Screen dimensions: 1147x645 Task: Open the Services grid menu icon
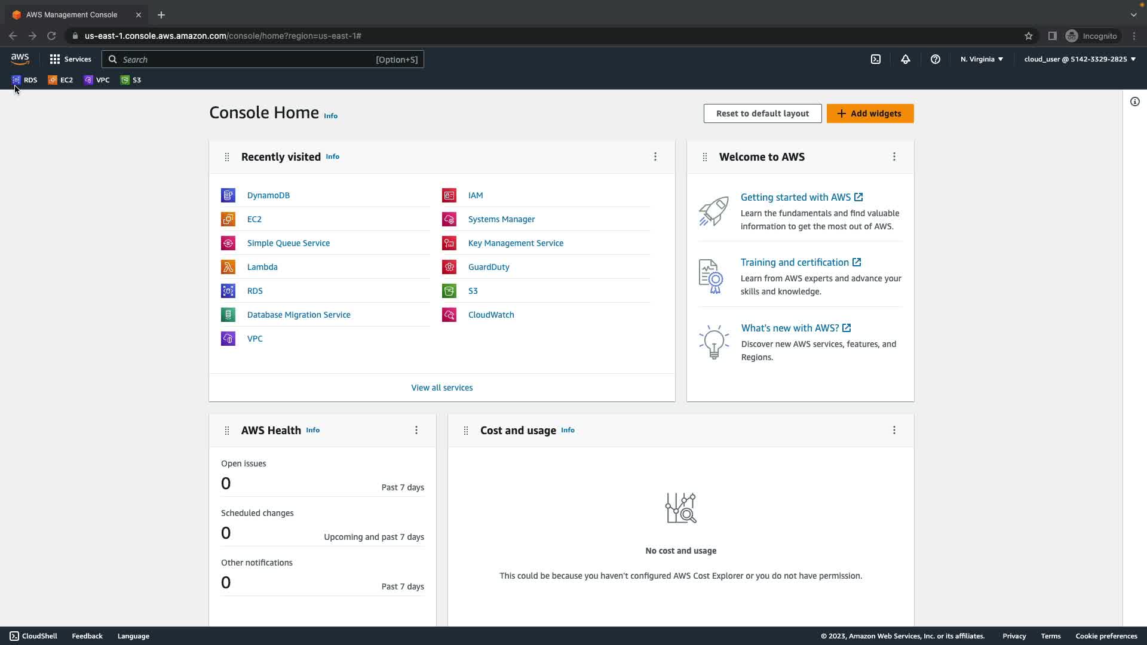click(55, 59)
